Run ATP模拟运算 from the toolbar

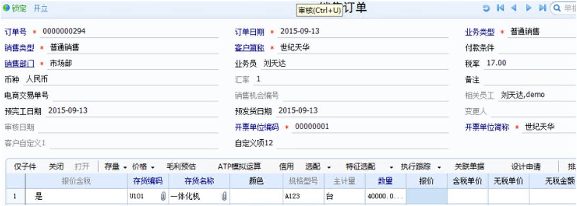coord(239,167)
